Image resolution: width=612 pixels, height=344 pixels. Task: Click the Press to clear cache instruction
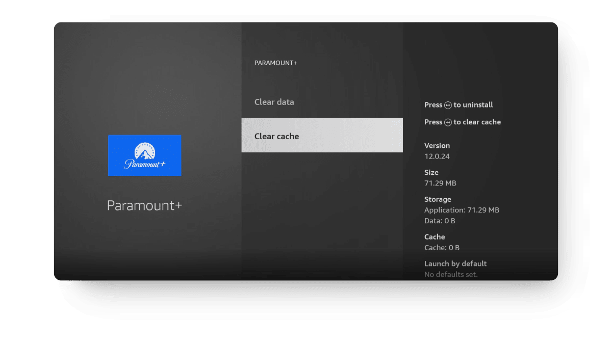click(x=463, y=122)
